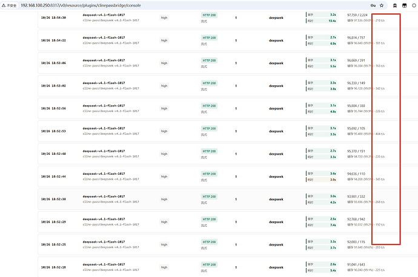The width and height of the screenshot is (418, 277).
Task: Click the dark extension icon beside the red one
Action: pos(405,5)
